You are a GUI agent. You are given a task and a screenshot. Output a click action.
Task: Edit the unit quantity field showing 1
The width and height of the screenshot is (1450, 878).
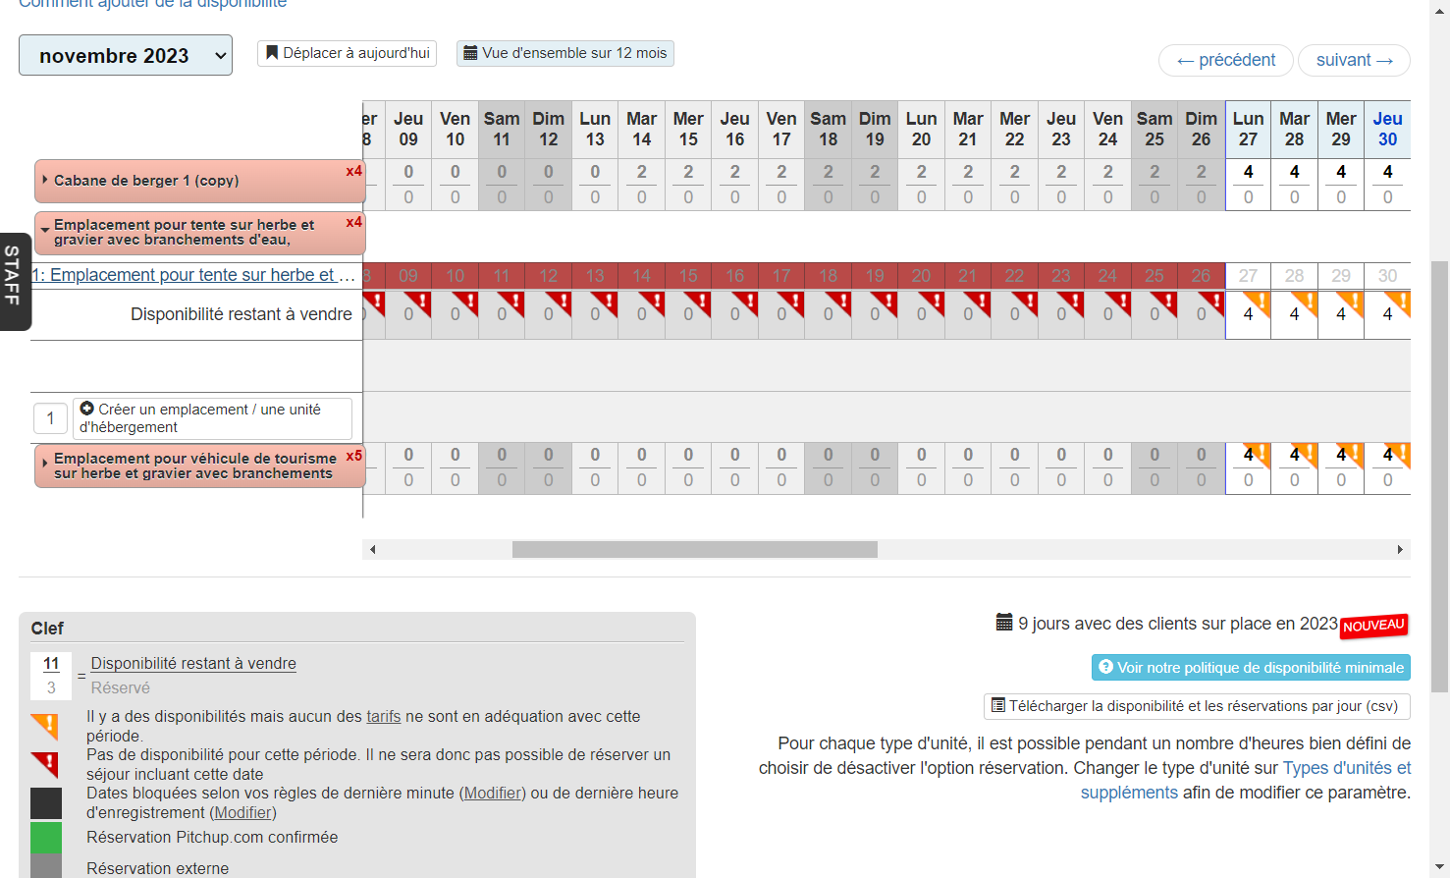tap(50, 418)
